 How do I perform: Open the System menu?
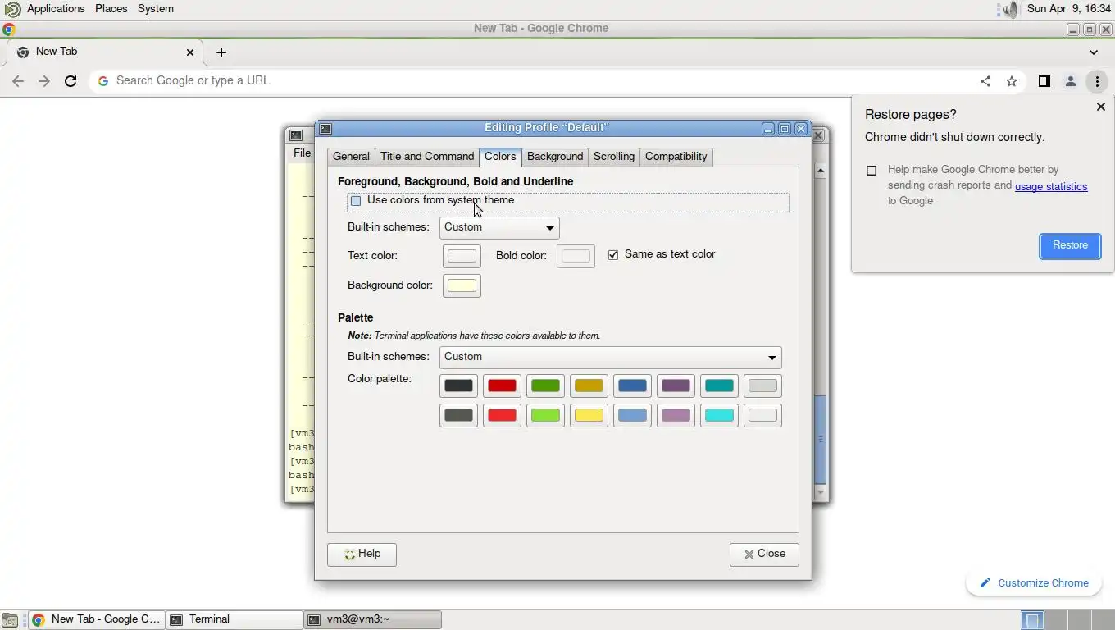pyautogui.click(x=156, y=9)
